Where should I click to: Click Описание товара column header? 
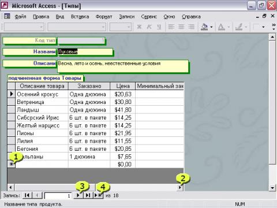(x=42, y=86)
